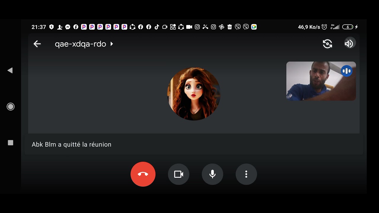Tap the Android recent apps square button
The width and height of the screenshot is (379, 213).
click(10, 143)
